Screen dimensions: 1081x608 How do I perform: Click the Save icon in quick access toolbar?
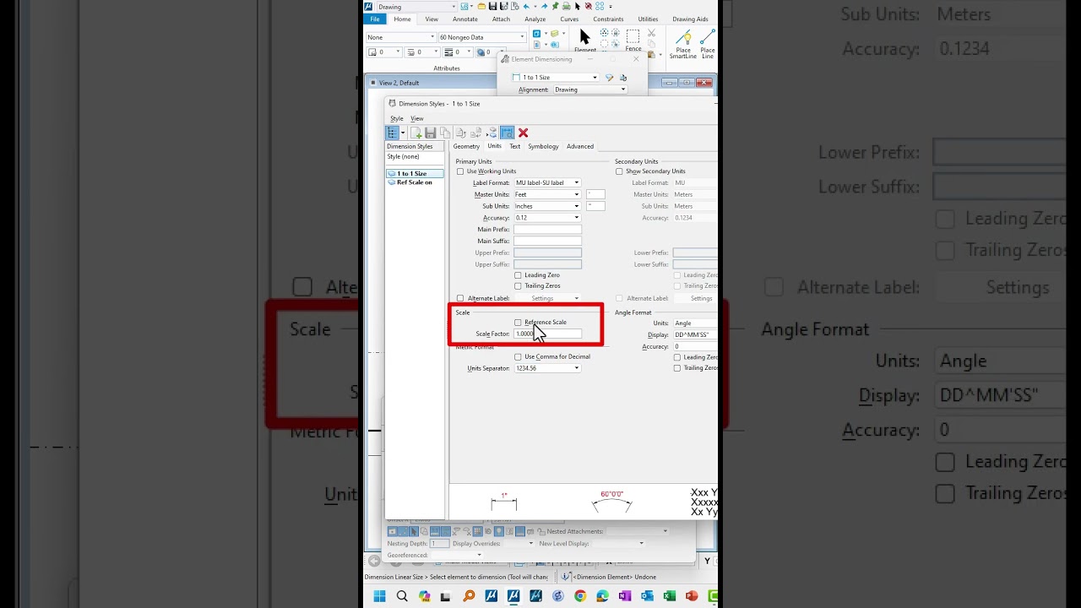[x=492, y=6]
